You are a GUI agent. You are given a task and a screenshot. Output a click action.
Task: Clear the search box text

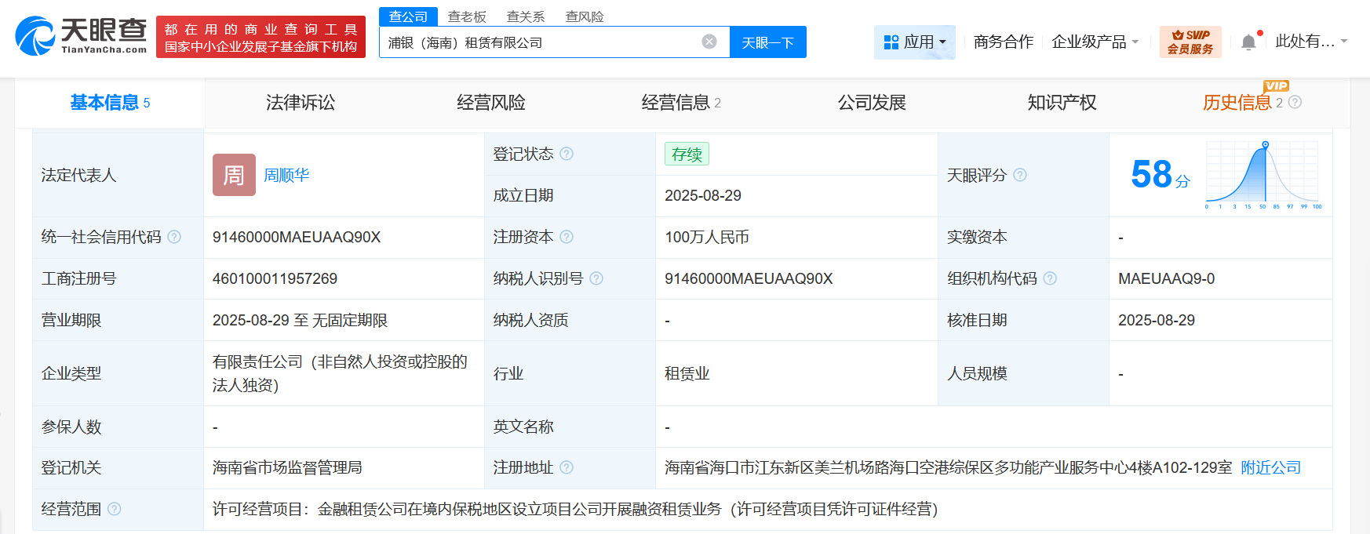tap(709, 42)
